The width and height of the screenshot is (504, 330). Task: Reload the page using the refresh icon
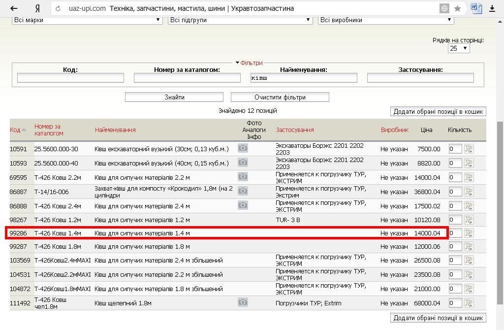click(x=59, y=8)
